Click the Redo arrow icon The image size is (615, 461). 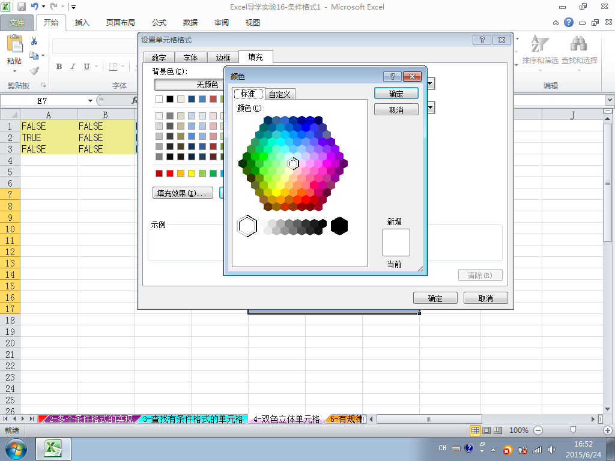click(53, 6)
